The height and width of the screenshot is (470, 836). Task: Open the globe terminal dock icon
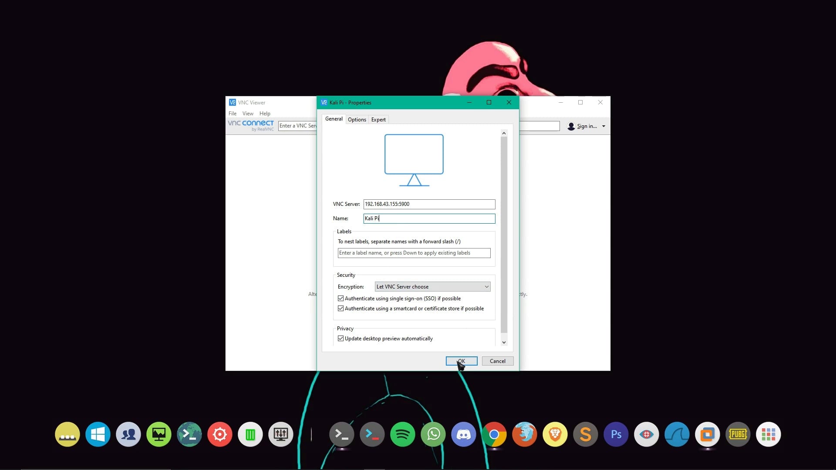point(189,434)
